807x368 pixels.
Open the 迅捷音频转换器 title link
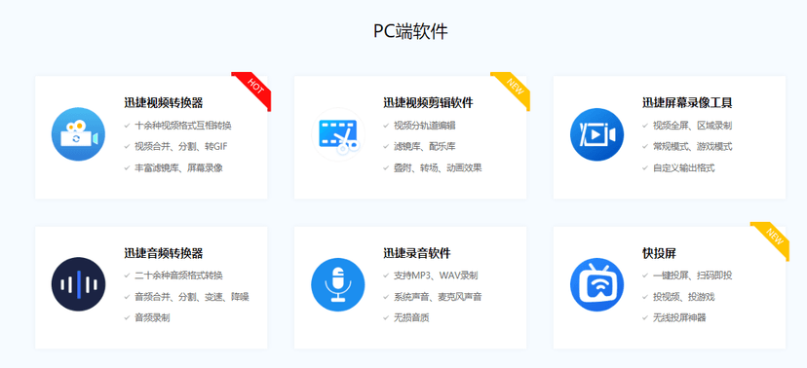click(x=163, y=253)
